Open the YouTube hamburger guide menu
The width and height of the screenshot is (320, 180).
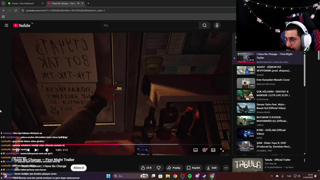point(6,25)
